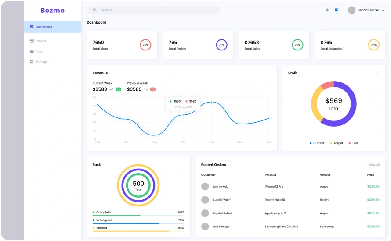The width and height of the screenshot is (391, 241).
Task: Go to the Inbox menu item
Action: point(40,51)
